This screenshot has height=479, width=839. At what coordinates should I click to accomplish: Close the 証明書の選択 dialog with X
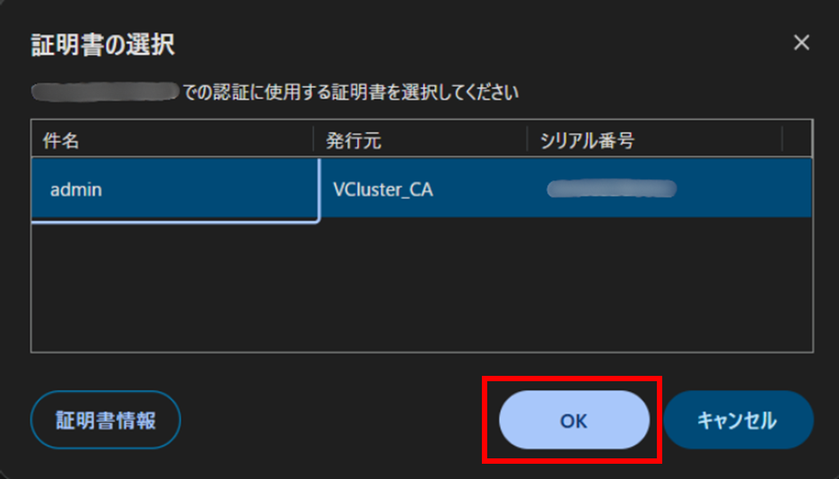pos(801,42)
